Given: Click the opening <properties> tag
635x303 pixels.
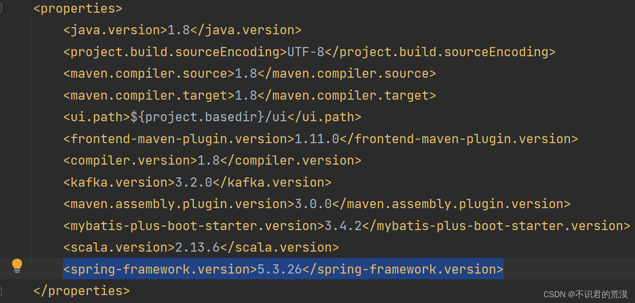Looking at the screenshot, I should [78, 8].
